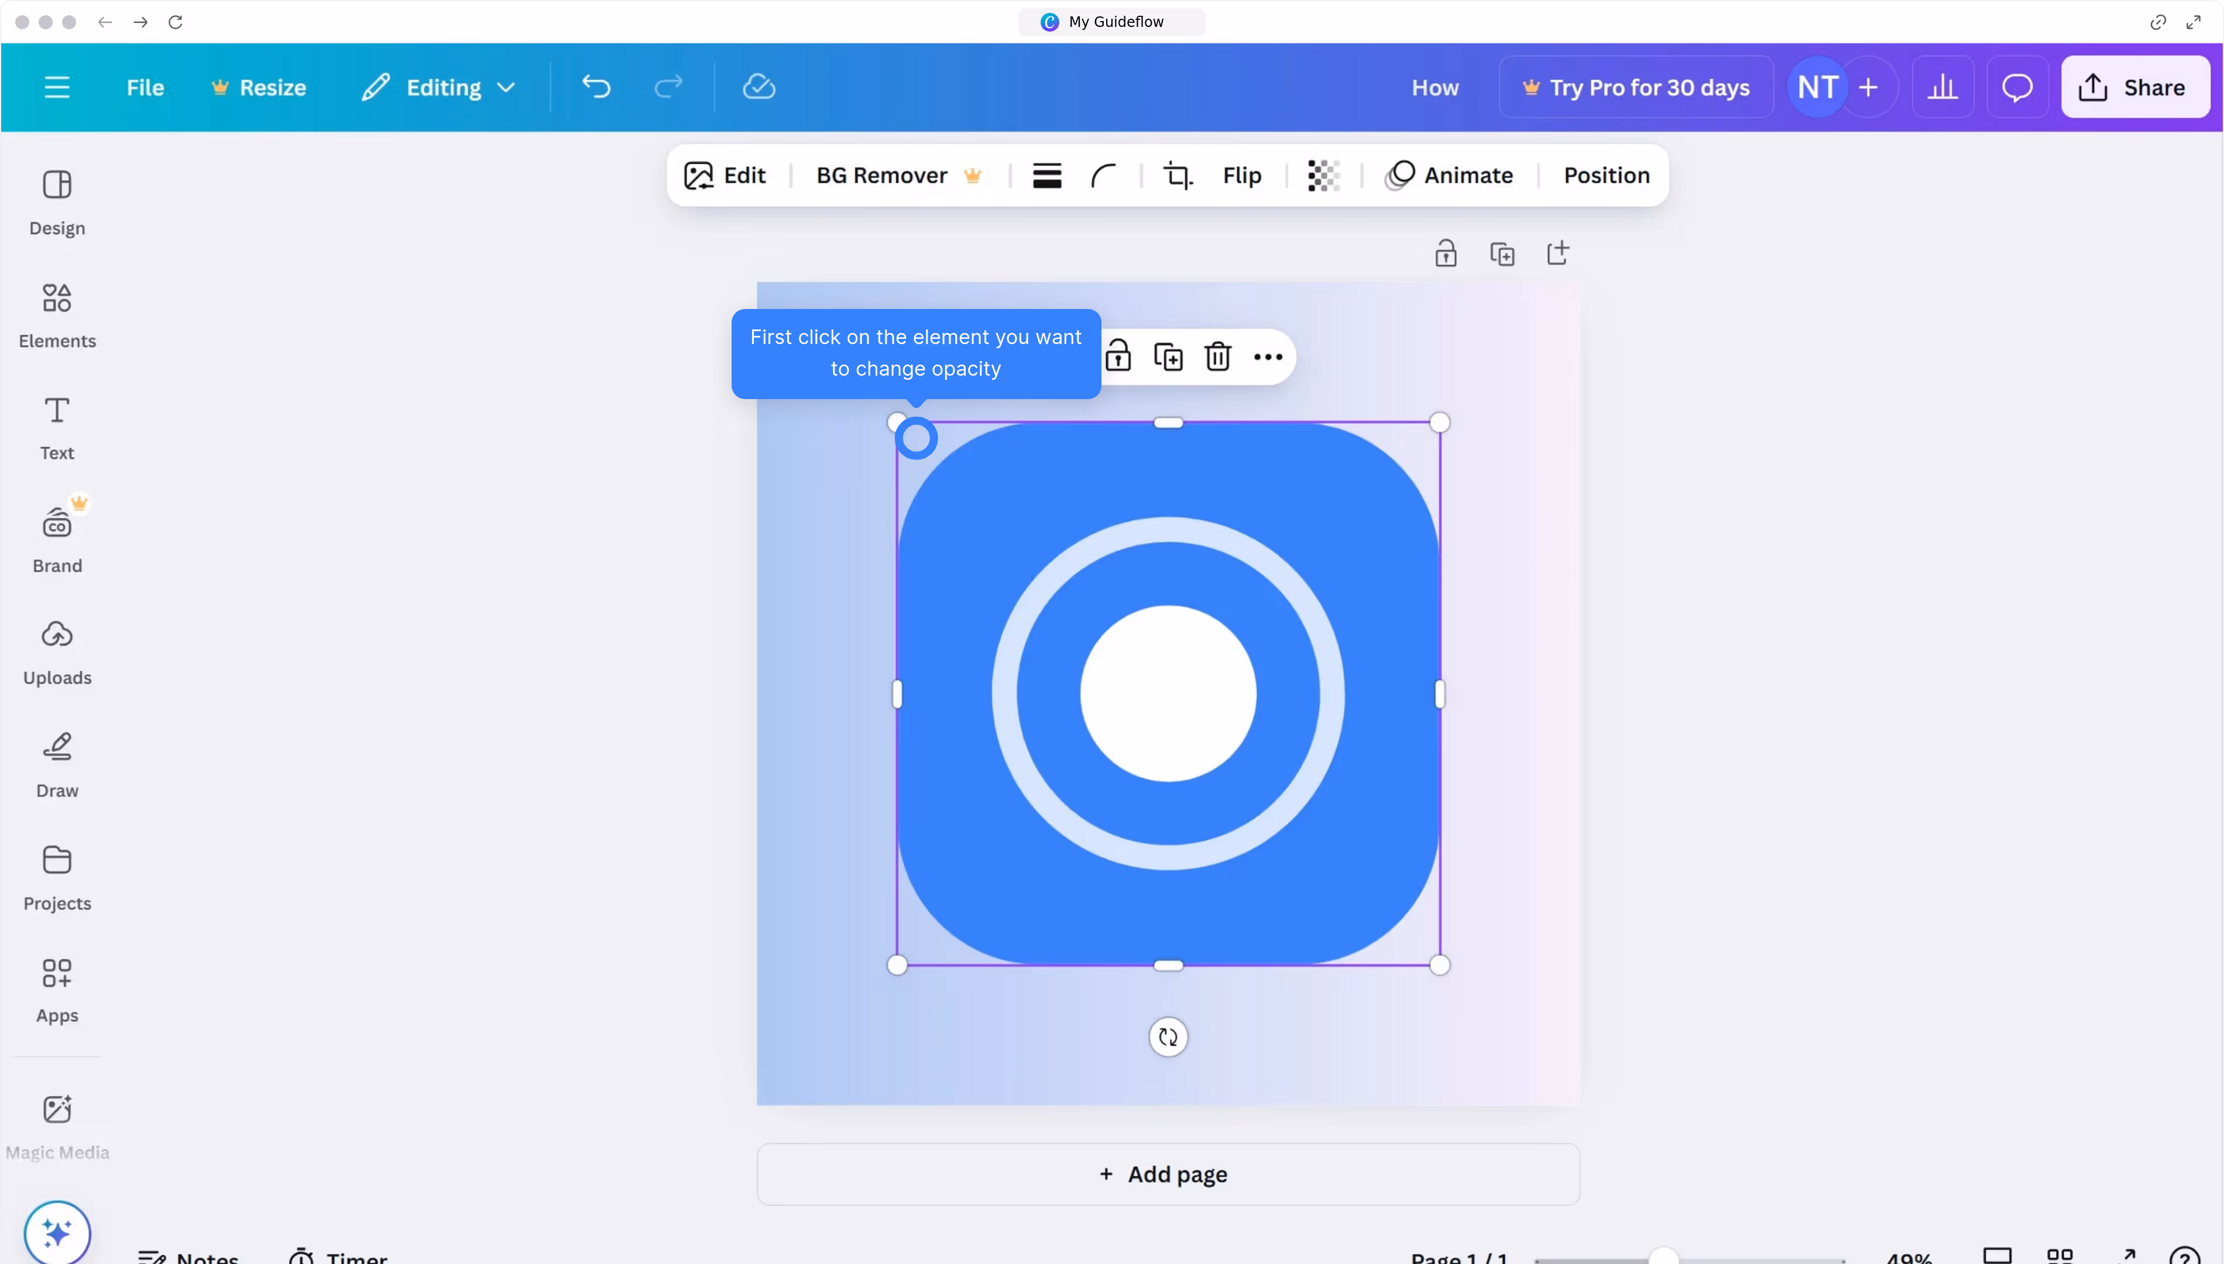Click the Add page button
The image size is (2224, 1264).
click(1168, 1174)
